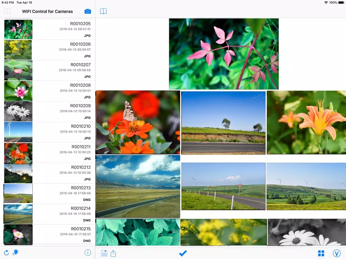Show the info circle icon
This screenshot has width=346, height=259.
click(88, 253)
